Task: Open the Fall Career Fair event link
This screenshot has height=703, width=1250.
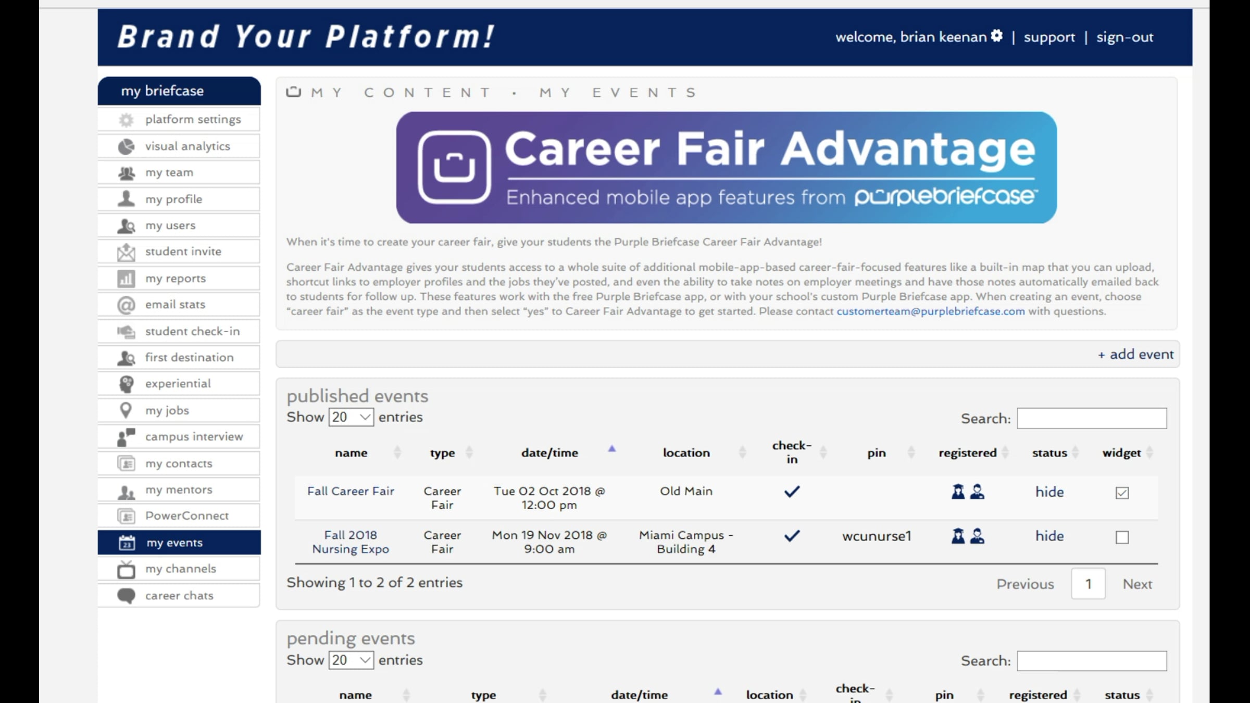Action: pos(351,491)
